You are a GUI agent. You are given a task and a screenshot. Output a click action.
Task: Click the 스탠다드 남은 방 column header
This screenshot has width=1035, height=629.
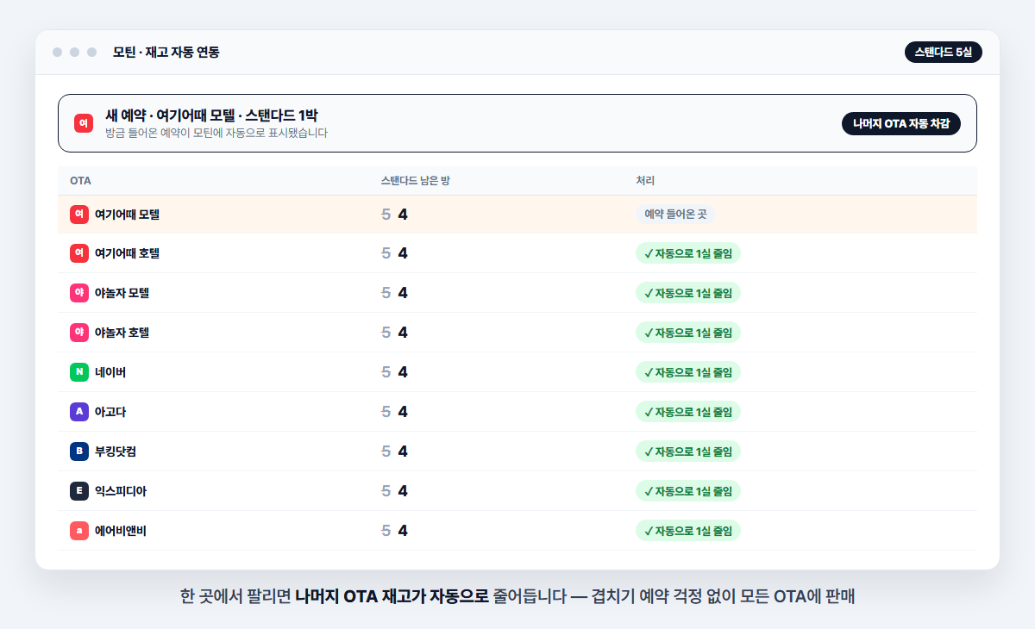(x=416, y=181)
